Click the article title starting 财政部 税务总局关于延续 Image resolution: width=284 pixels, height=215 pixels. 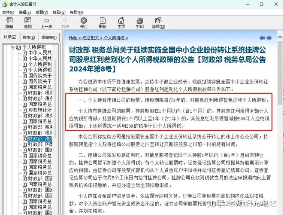(167, 60)
